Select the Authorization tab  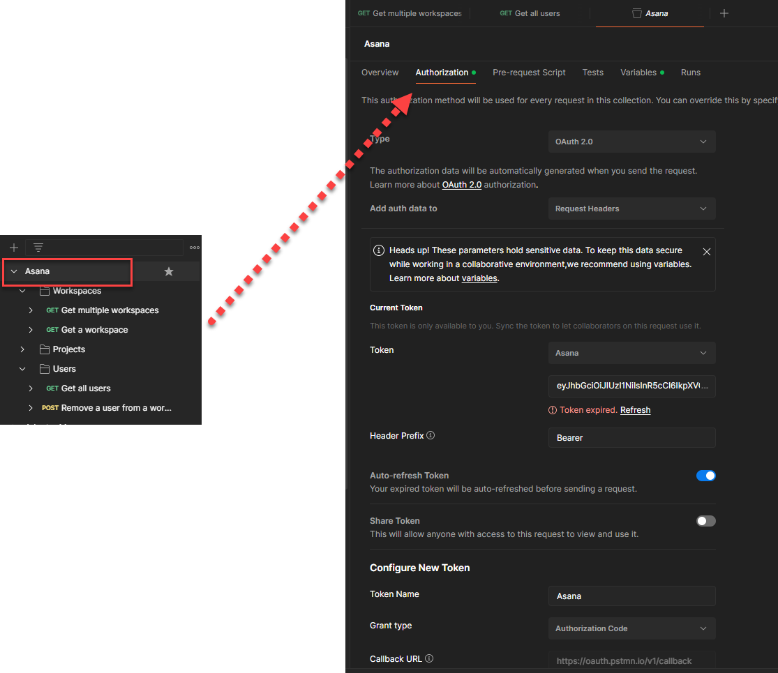click(x=445, y=73)
